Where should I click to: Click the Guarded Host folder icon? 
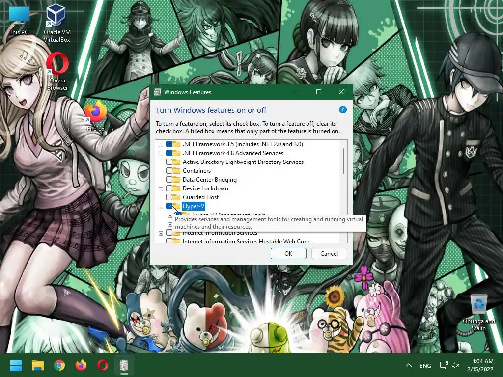point(176,197)
